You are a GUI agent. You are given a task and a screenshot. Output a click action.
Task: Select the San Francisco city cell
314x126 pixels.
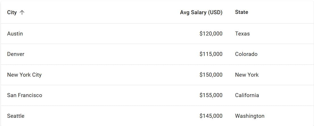(25, 95)
